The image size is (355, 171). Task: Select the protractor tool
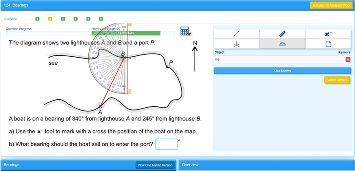point(282,43)
